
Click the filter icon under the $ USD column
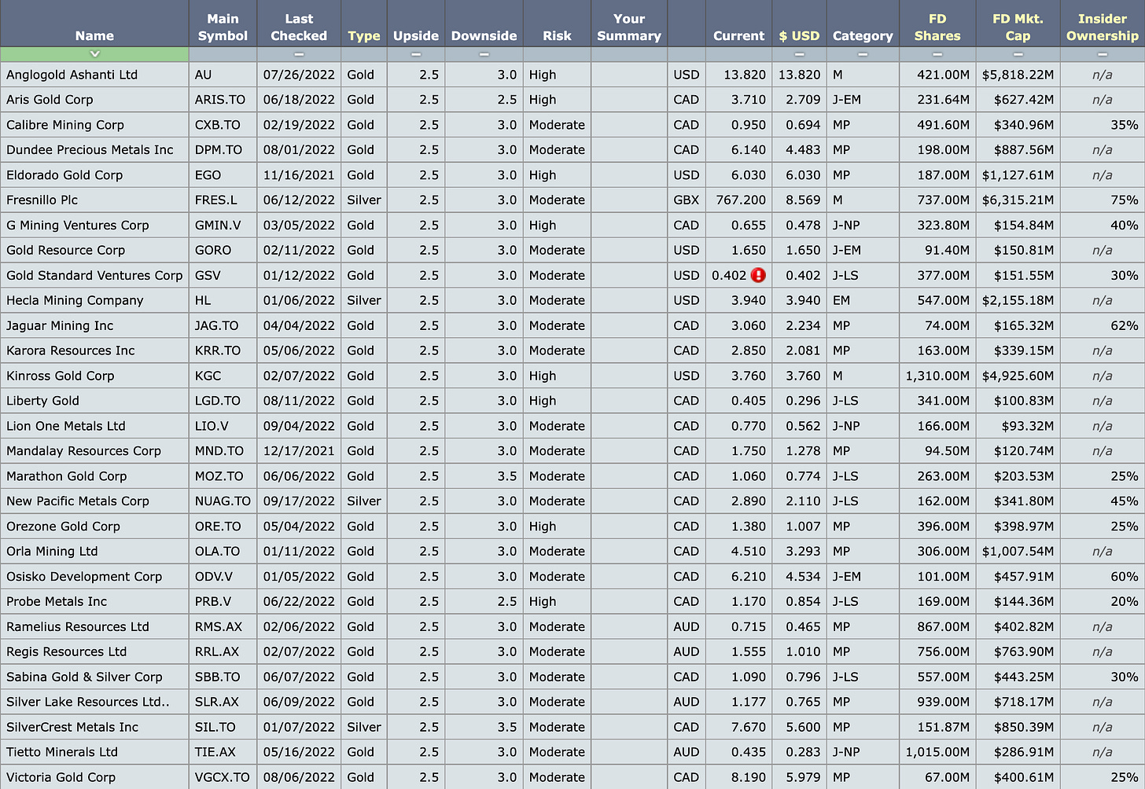click(799, 54)
